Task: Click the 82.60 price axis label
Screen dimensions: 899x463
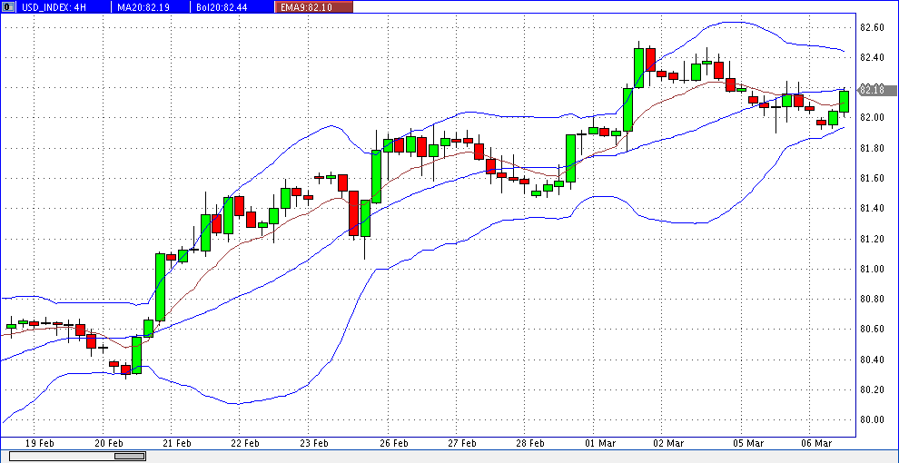Action: (x=872, y=27)
